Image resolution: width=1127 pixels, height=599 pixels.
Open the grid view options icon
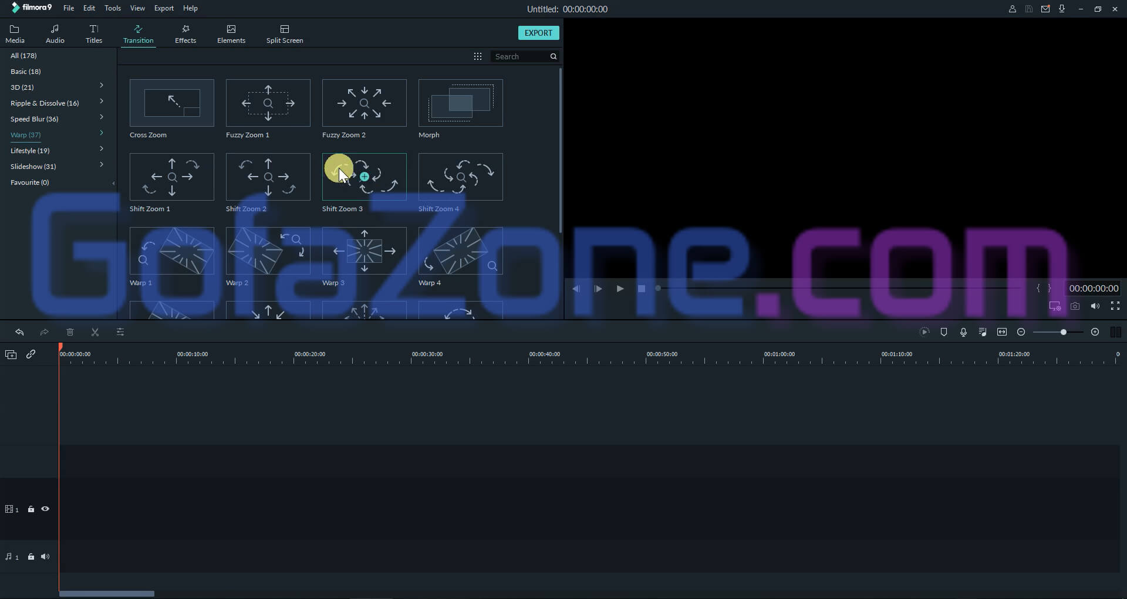478,56
